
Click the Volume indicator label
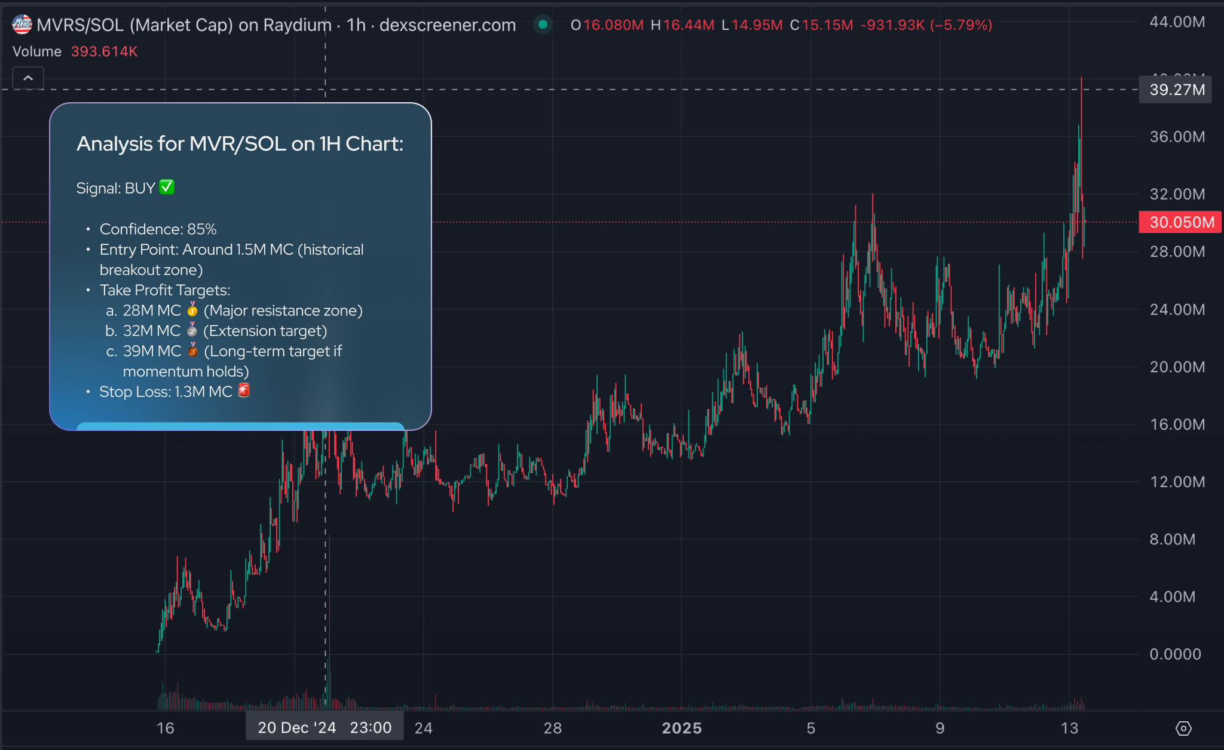37,51
